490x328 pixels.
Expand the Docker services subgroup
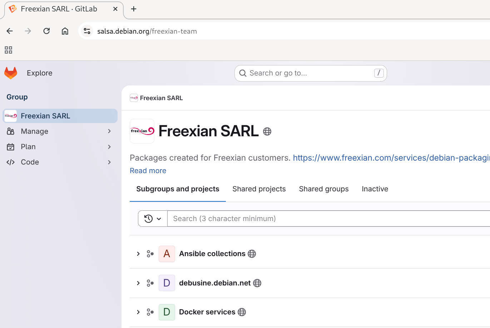138,312
